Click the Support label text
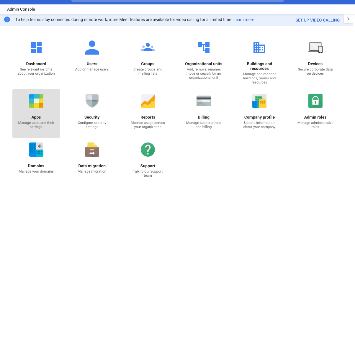This screenshot has height=359, width=355. [x=148, y=166]
